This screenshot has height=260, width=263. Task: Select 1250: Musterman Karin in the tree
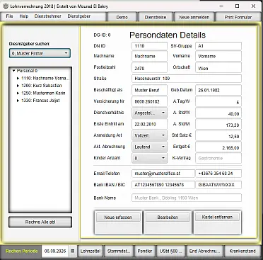point(43,93)
